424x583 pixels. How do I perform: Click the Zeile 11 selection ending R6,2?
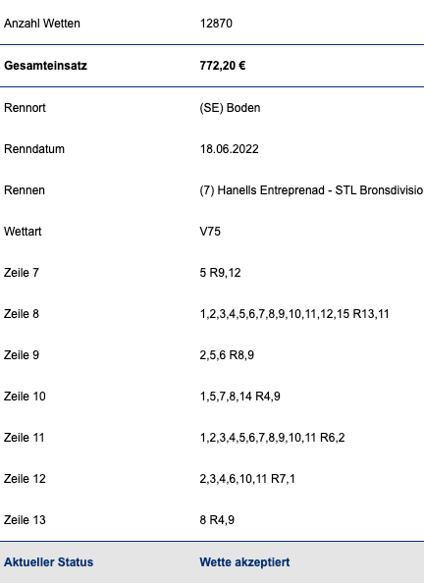coord(272,438)
